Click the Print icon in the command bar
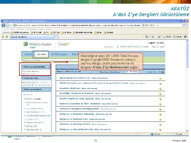Screen dimensions: 191x143 (x=159, y=37)
